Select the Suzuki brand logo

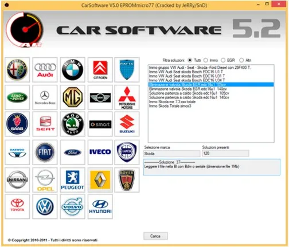point(127,124)
